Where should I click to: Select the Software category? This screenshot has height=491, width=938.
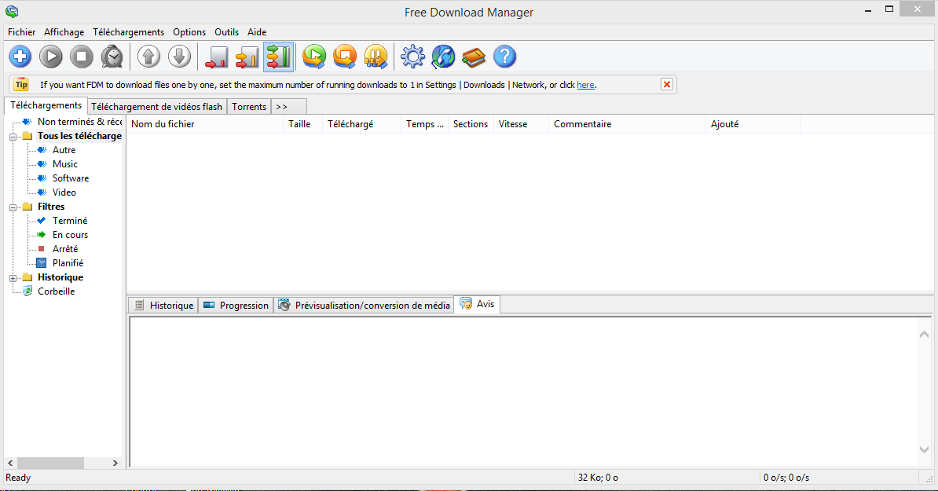[x=71, y=178]
